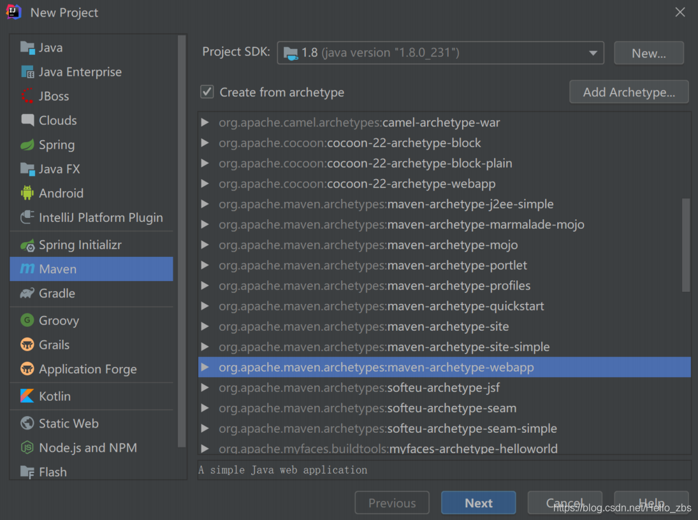The image size is (698, 520).
Task: Expand the maven-archetype-portlet node
Action: 205,265
